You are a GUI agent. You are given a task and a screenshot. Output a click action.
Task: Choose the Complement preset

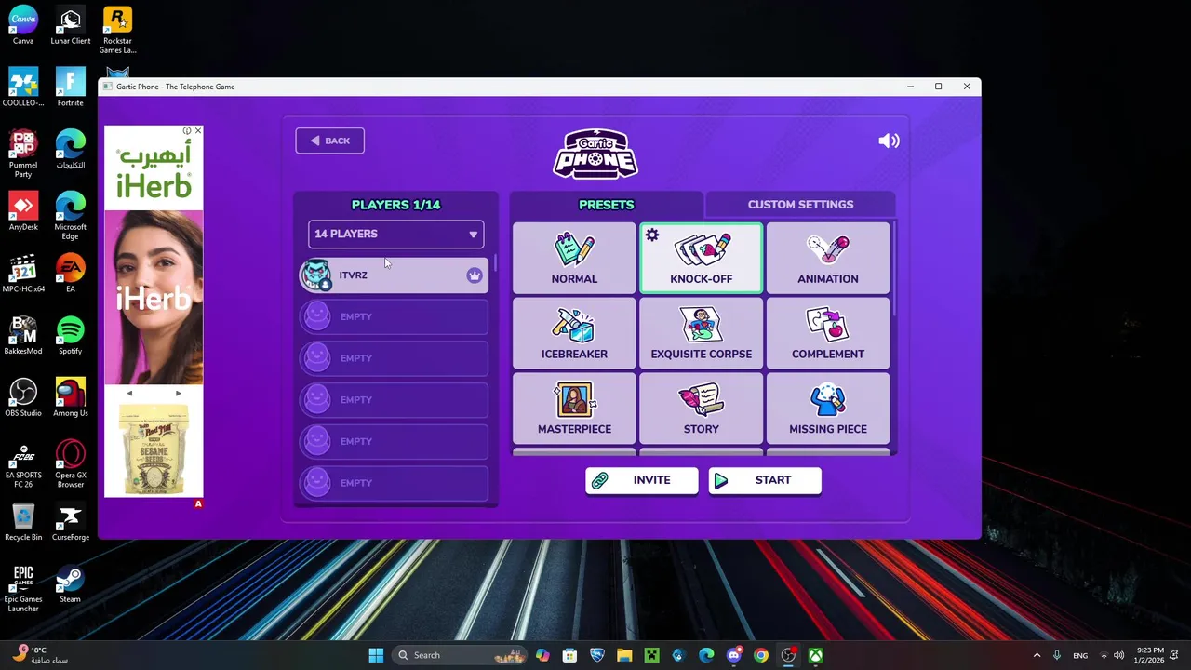(827, 333)
